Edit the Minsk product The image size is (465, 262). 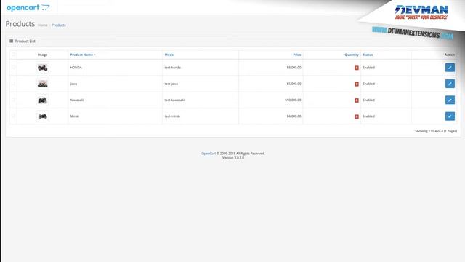coord(450,116)
